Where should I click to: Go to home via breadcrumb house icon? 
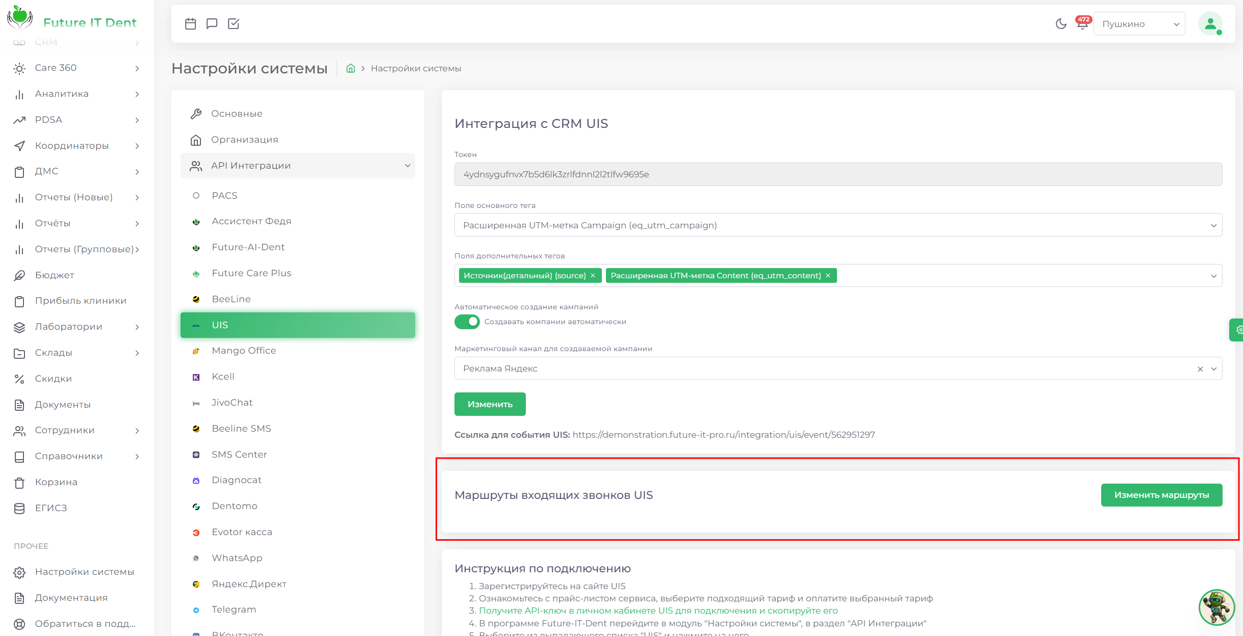point(350,68)
